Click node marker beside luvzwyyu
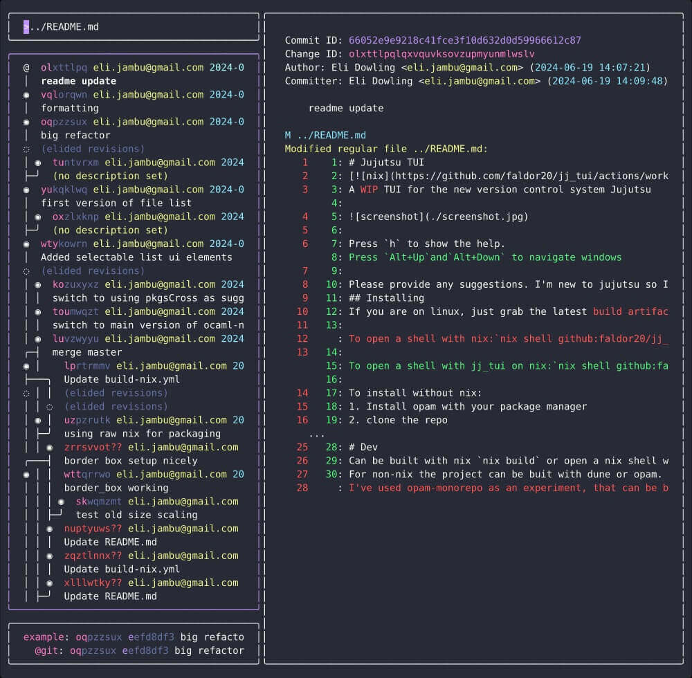Viewport: 692px width, 678px height. 38,339
